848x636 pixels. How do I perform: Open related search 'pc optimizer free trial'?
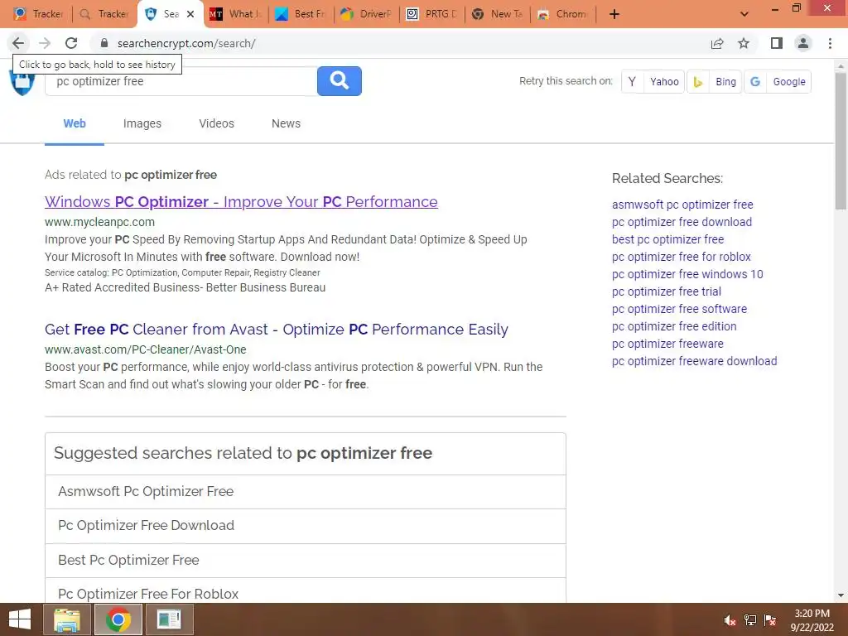click(667, 291)
